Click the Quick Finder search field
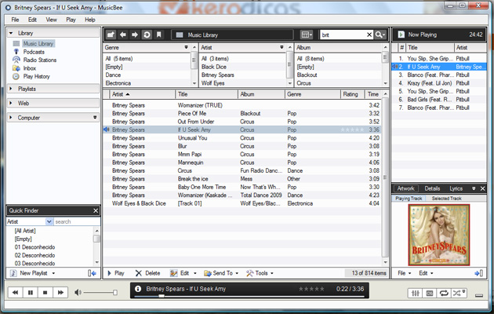 [x=77, y=221]
